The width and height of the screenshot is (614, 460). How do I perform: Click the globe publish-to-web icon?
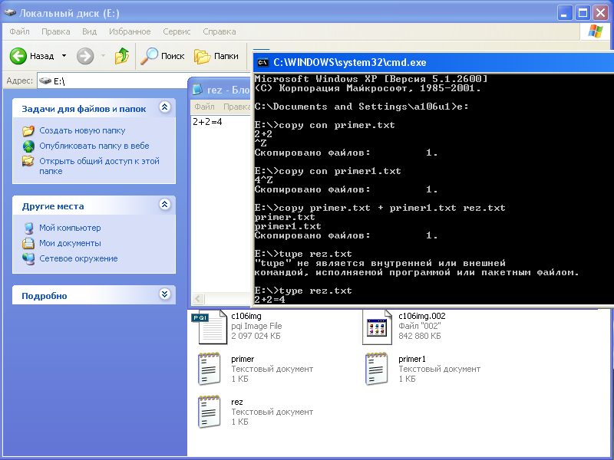[x=28, y=146]
